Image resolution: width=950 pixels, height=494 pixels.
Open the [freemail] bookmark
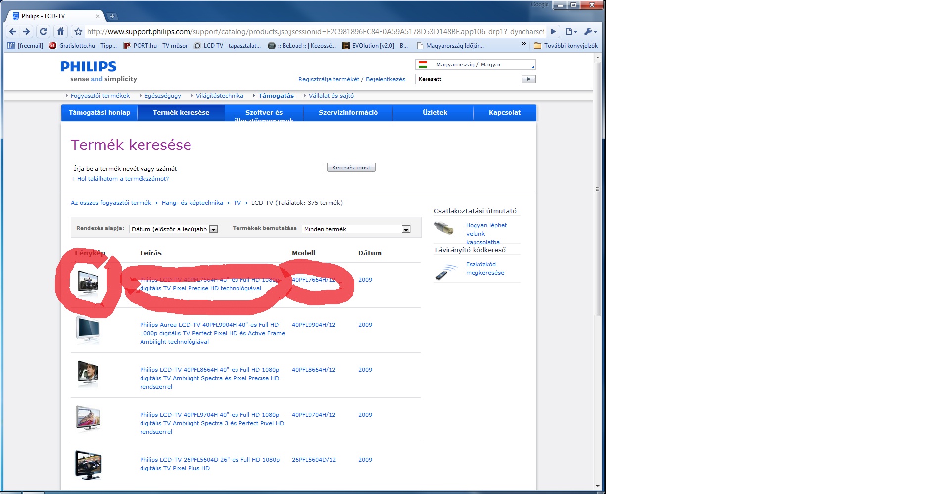tap(25, 46)
